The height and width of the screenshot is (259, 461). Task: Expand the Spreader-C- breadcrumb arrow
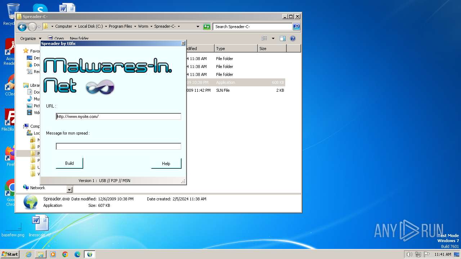tap(179, 26)
